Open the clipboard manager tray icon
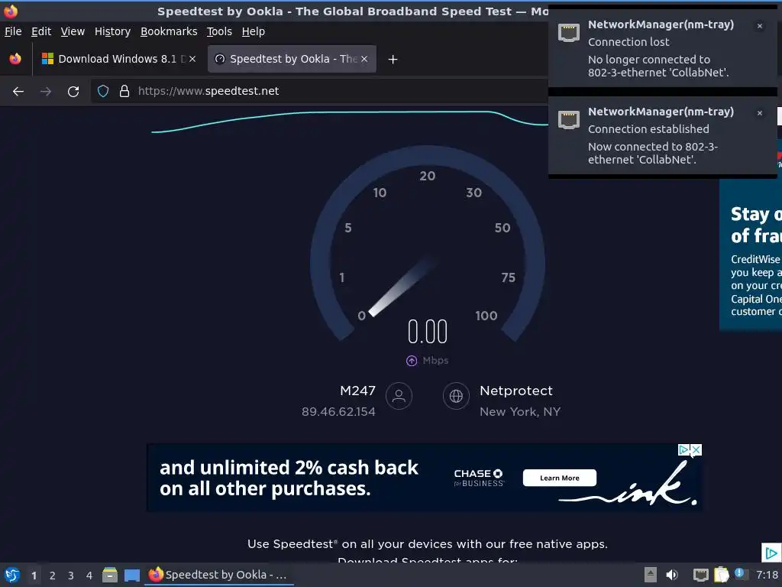The height and width of the screenshot is (587, 782). click(x=721, y=575)
